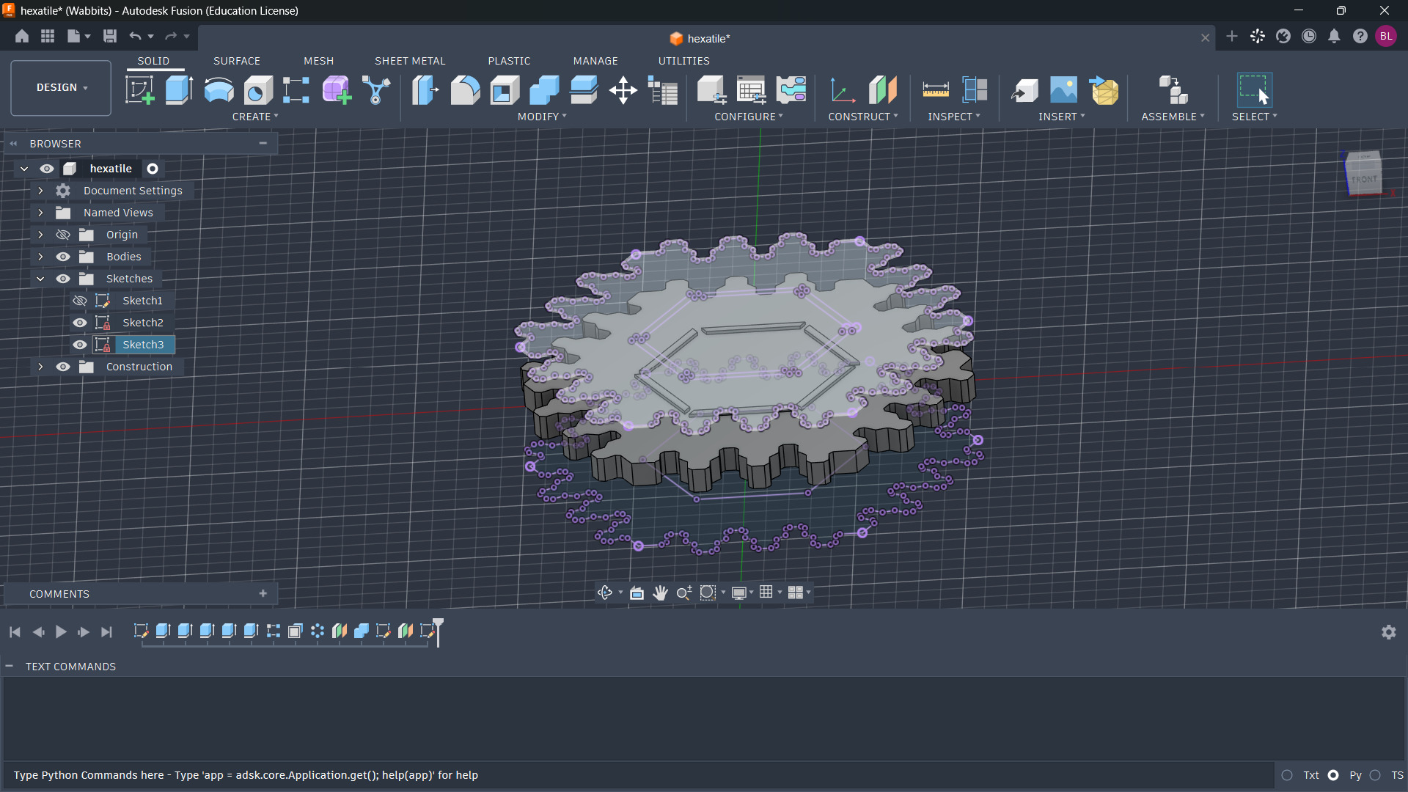Select the Extrude tool

point(179,90)
